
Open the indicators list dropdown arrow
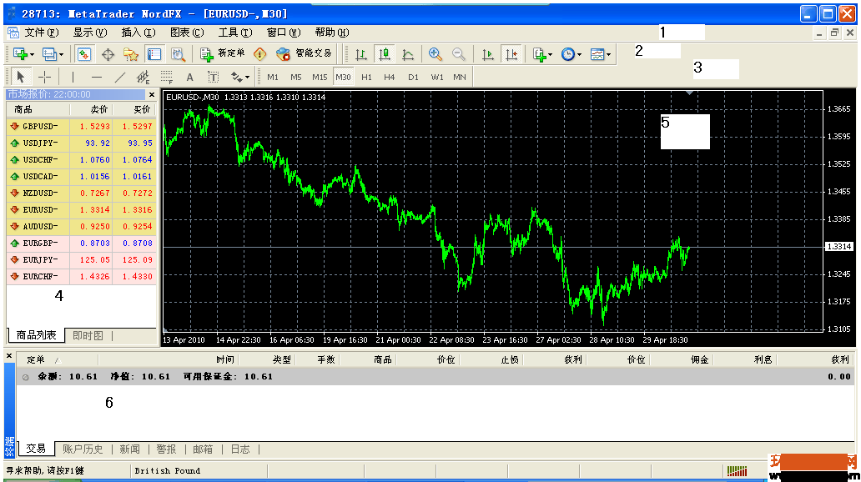[550, 54]
